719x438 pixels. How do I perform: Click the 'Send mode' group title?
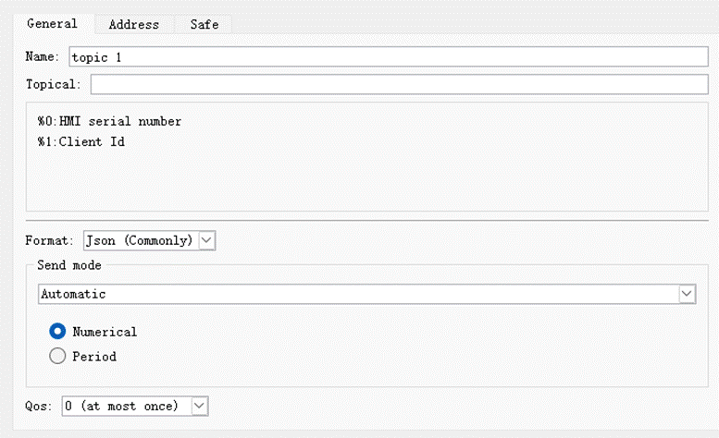point(69,265)
